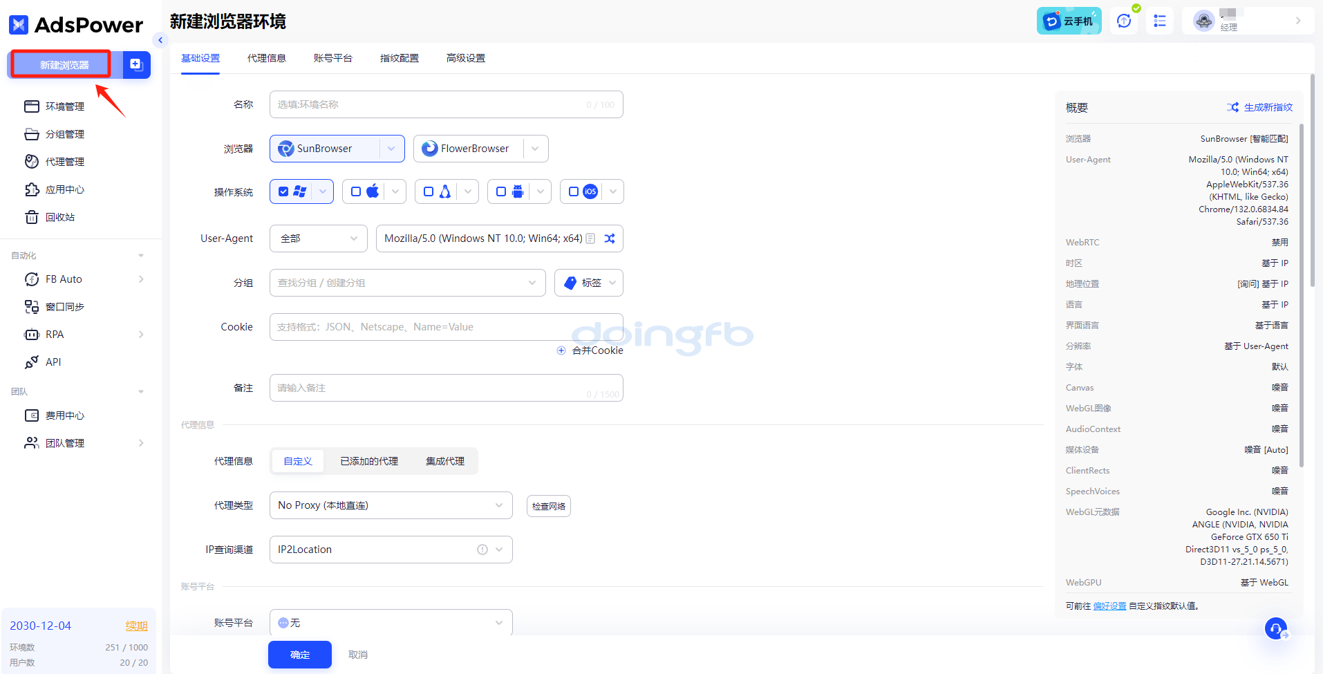Screen dimensions: 1323x674
Task: Open 代理类型 No Proxy dropdown
Action: pyautogui.click(x=391, y=505)
